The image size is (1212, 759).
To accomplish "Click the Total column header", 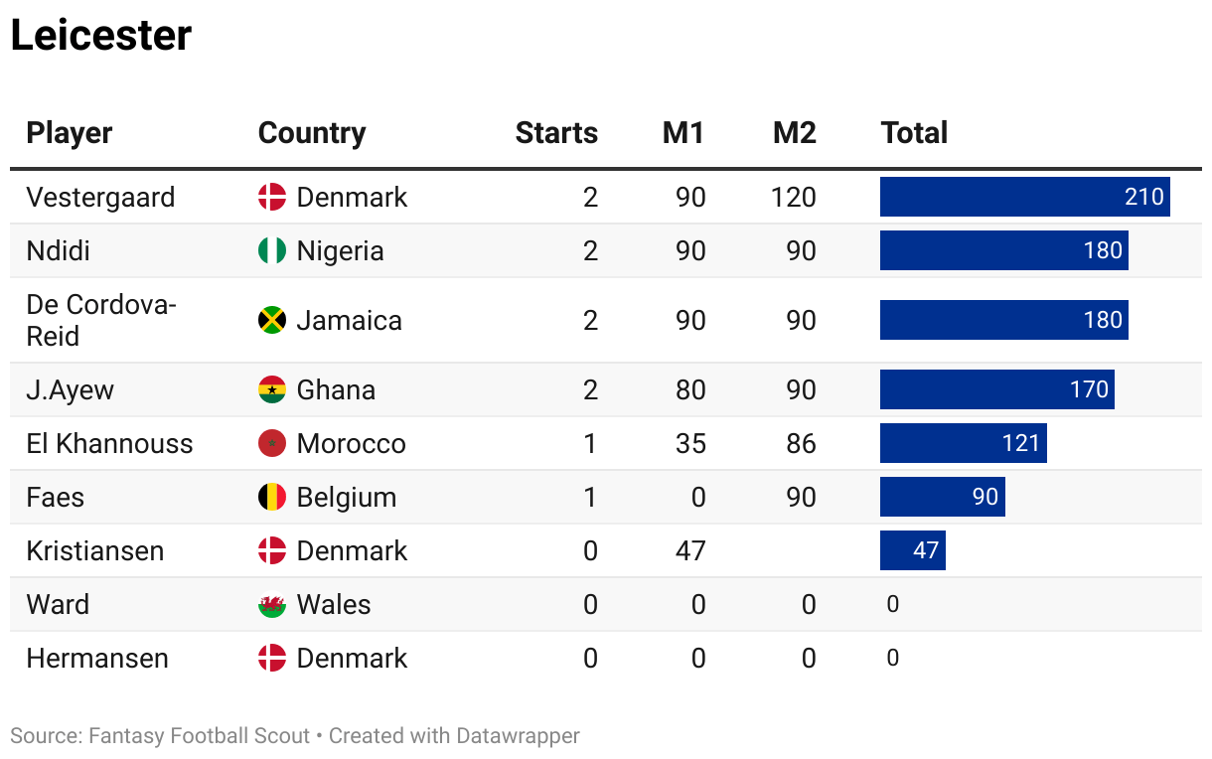I will 914,133.
